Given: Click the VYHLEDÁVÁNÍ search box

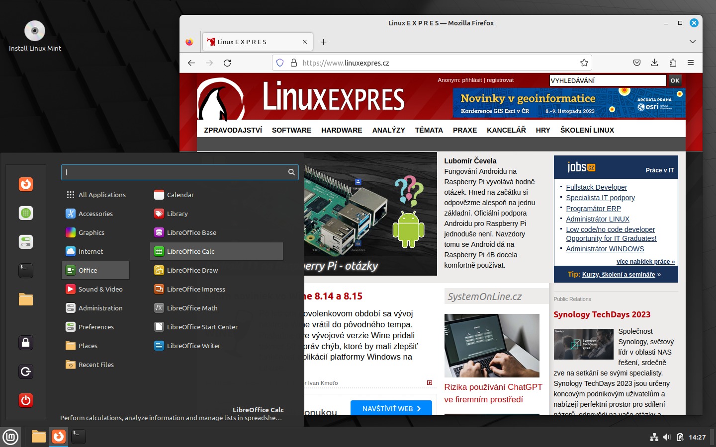Looking at the screenshot, I should click(x=608, y=80).
